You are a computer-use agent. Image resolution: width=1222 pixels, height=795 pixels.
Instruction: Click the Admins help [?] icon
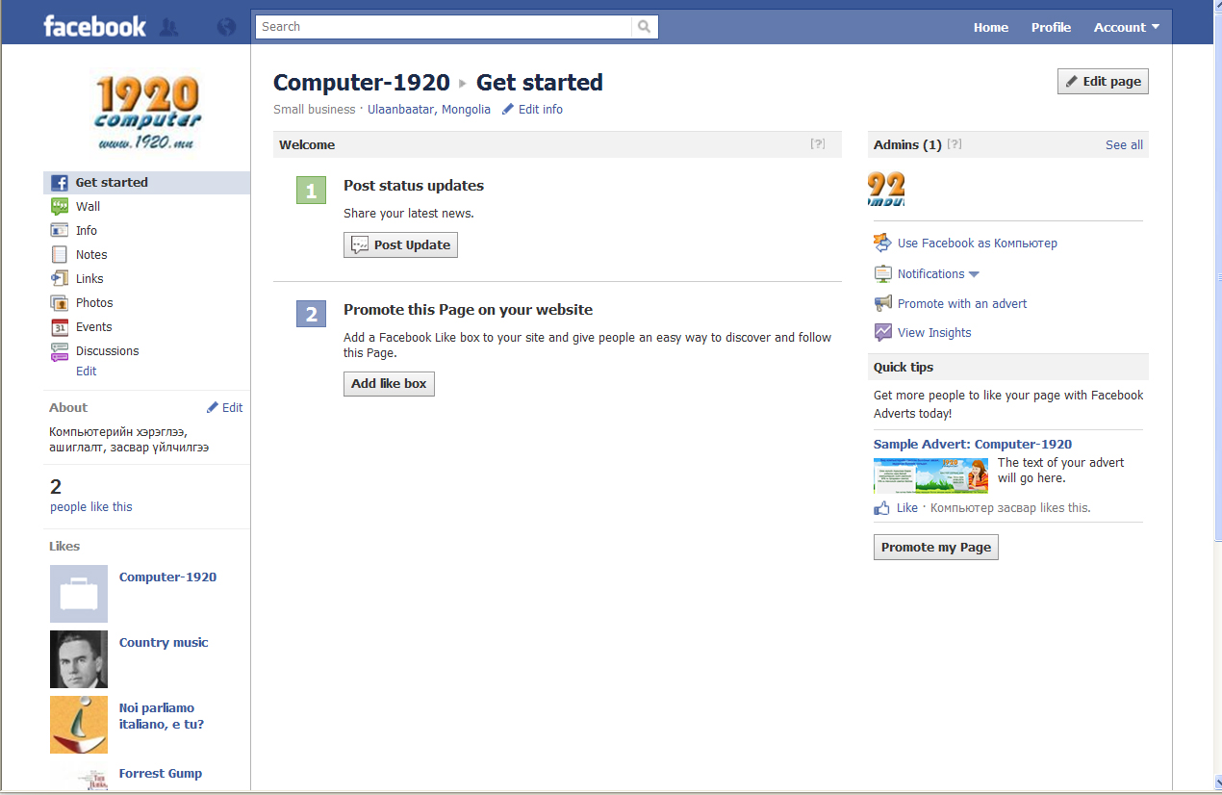point(955,144)
